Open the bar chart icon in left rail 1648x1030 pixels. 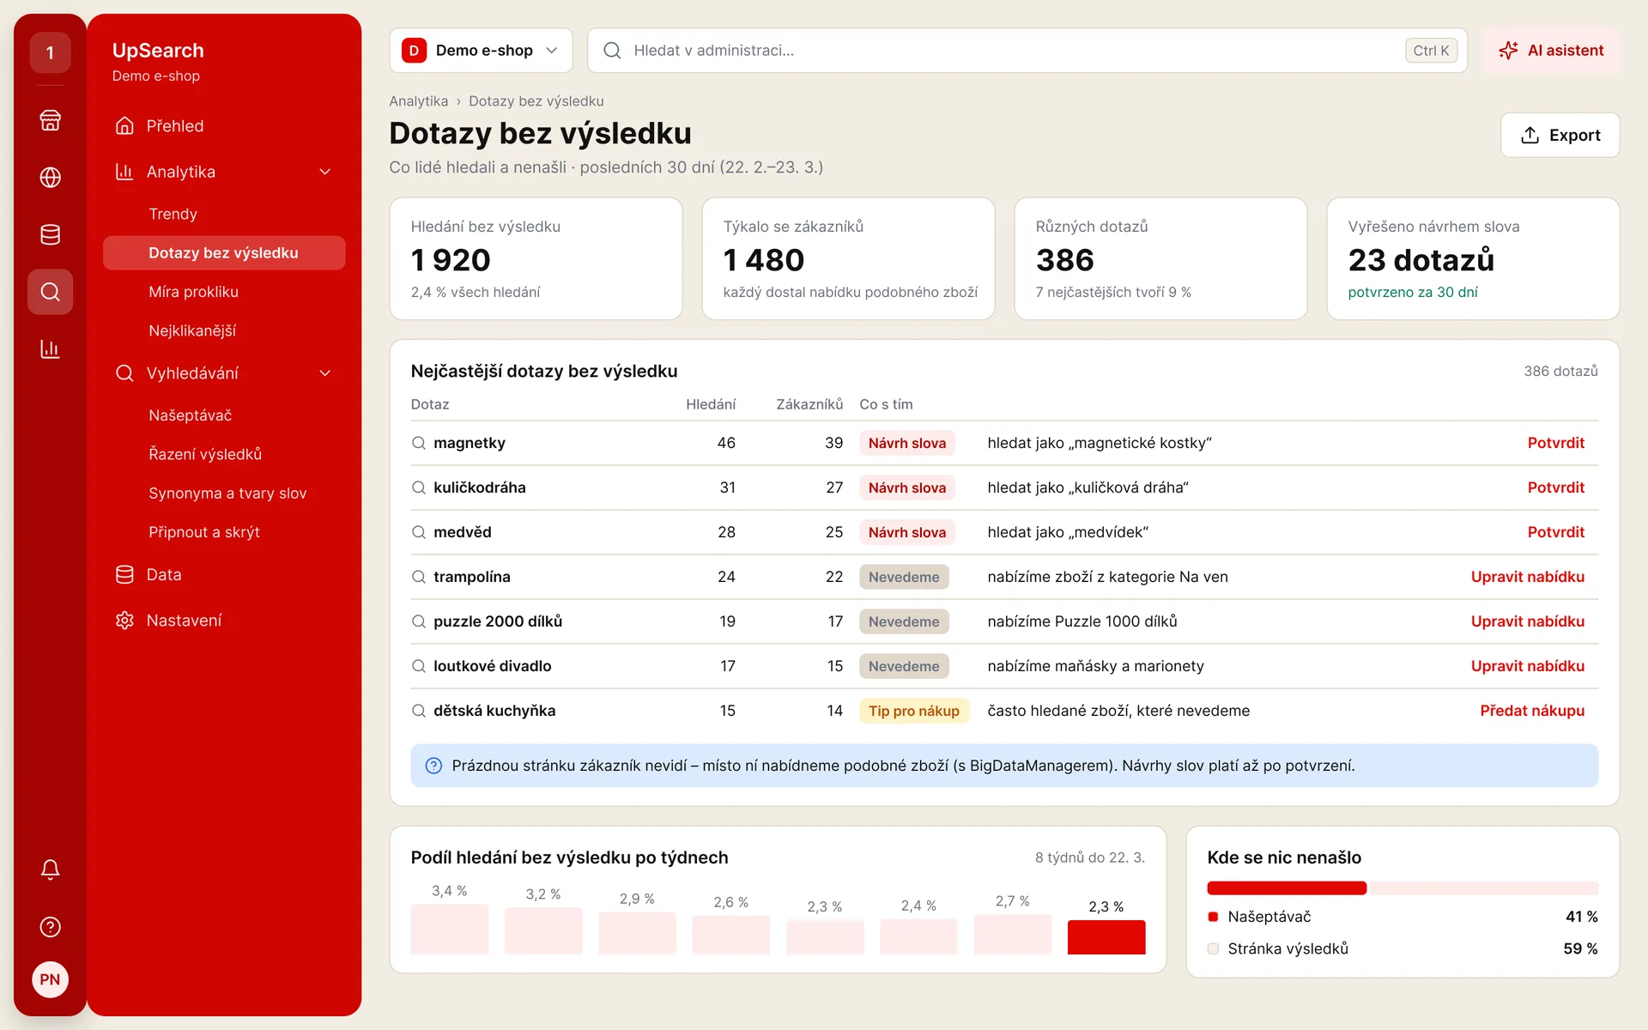coord(50,349)
